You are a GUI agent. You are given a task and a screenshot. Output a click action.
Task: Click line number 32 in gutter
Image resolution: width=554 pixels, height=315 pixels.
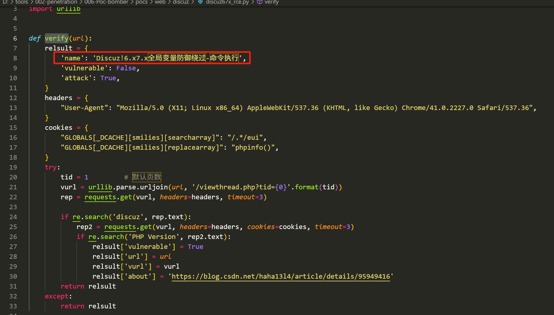(x=13, y=296)
